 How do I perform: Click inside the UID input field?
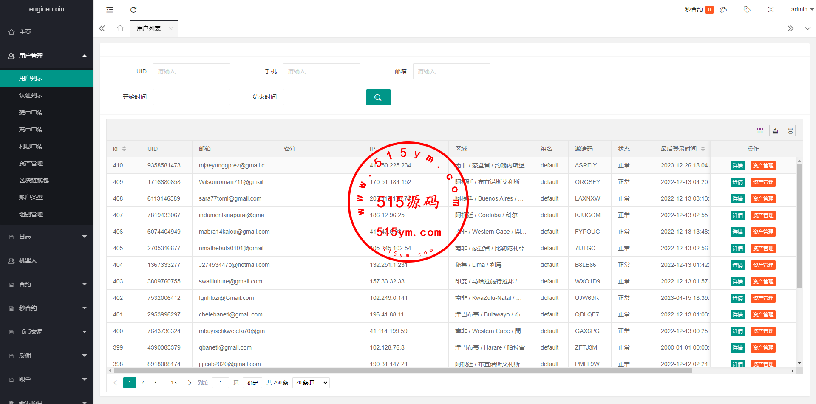(191, 71)
